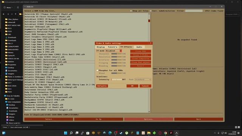Click the Quit button in launcher
Screen dimensions: 242x136
tap(199, 119)
